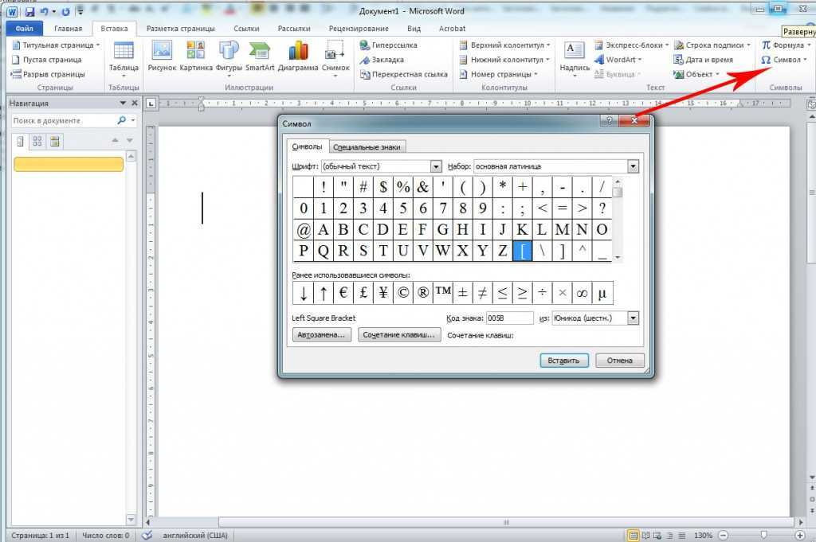Take a screenshot with Снимок
Viewport: 816px width, 542px height.
coord(335,59)
